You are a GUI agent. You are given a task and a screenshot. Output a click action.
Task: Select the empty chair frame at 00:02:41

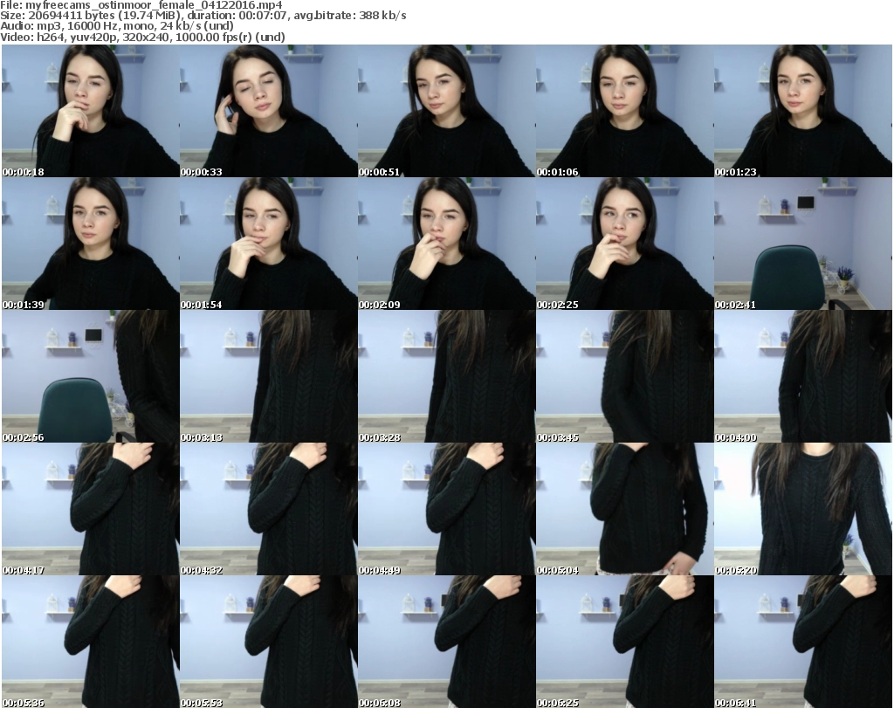(802, 244)
